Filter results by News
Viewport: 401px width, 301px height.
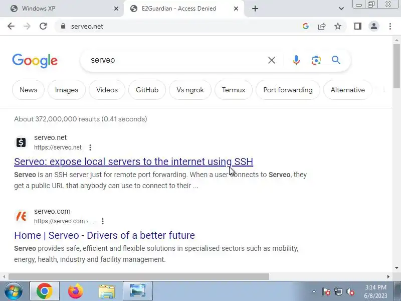(x=29, y=90)
